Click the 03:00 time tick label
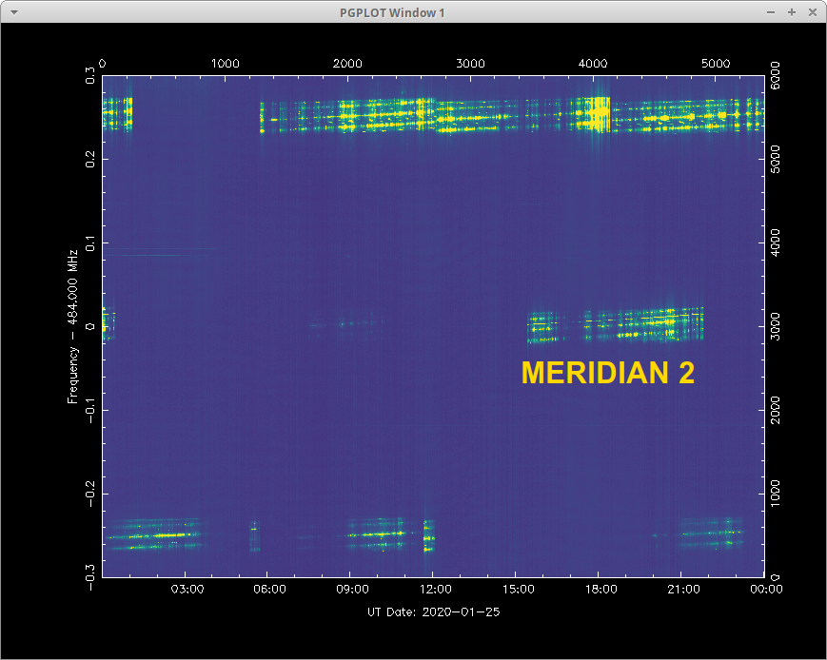Screen dimensions: 827x660 [x=187, y=589]
